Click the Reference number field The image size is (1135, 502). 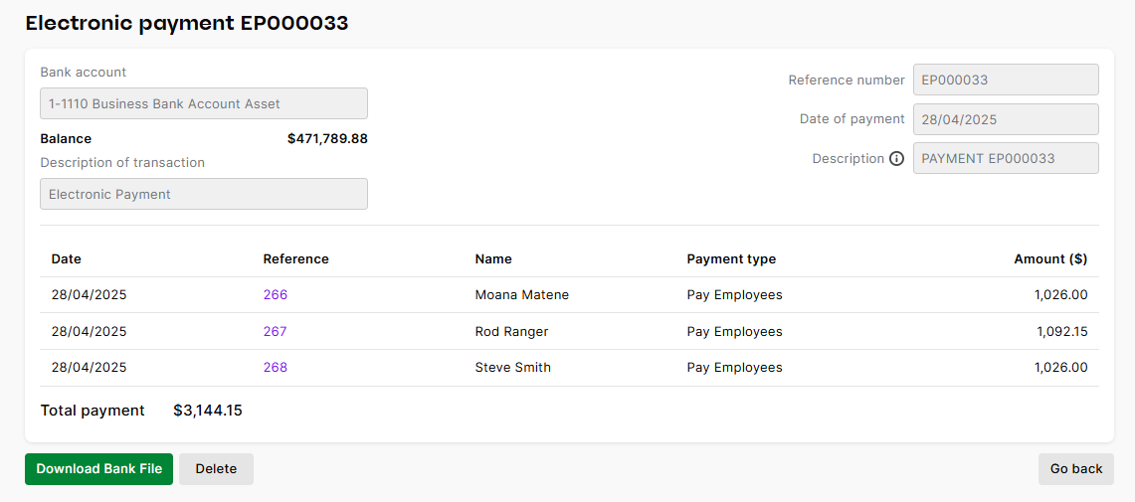1006,80
